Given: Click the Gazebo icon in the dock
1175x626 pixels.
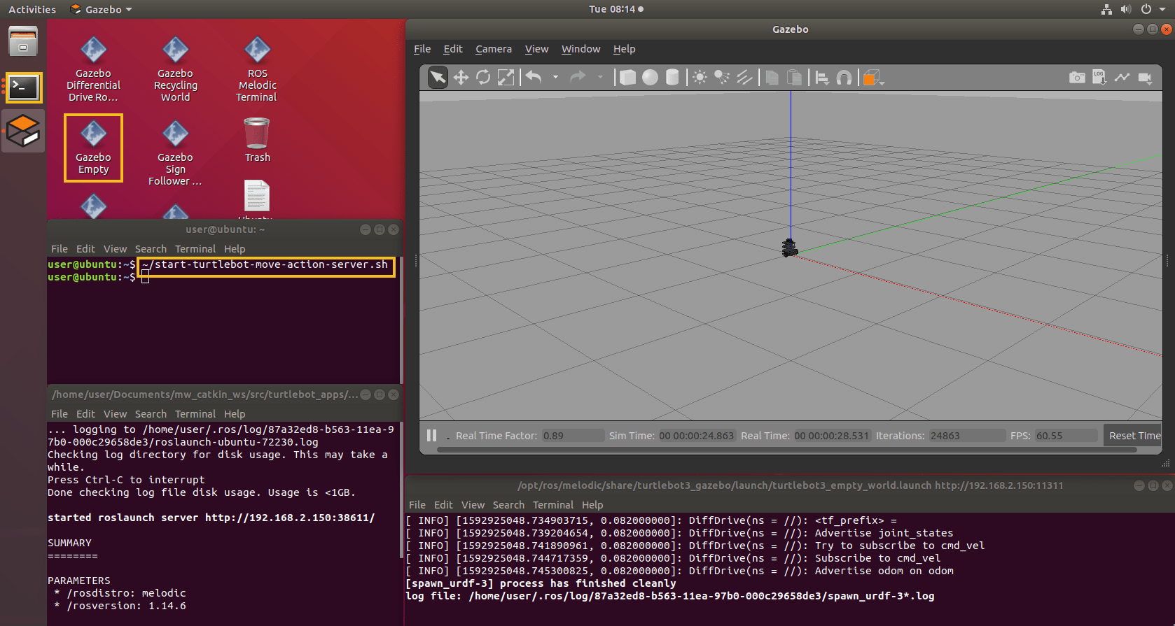Looking at the screenshot, I should pyautogui.click(x=23, y=131).
